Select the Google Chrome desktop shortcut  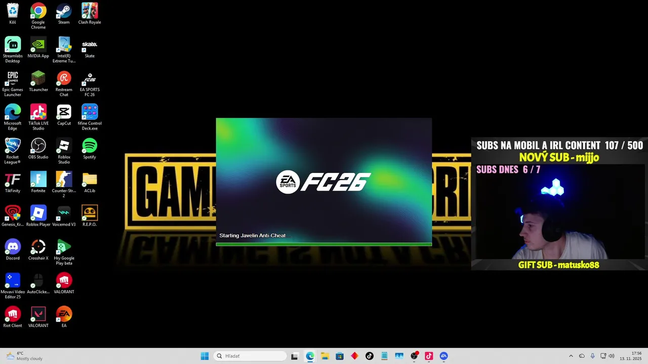38,16
